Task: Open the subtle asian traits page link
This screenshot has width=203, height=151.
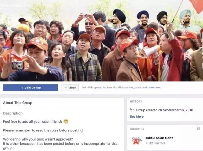Action: click(159, 138)
